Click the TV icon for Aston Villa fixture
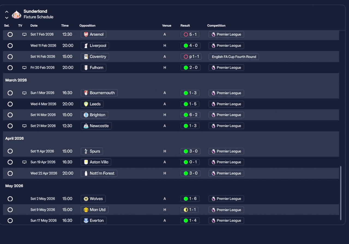The image size is (349, 244). [25, 162]
